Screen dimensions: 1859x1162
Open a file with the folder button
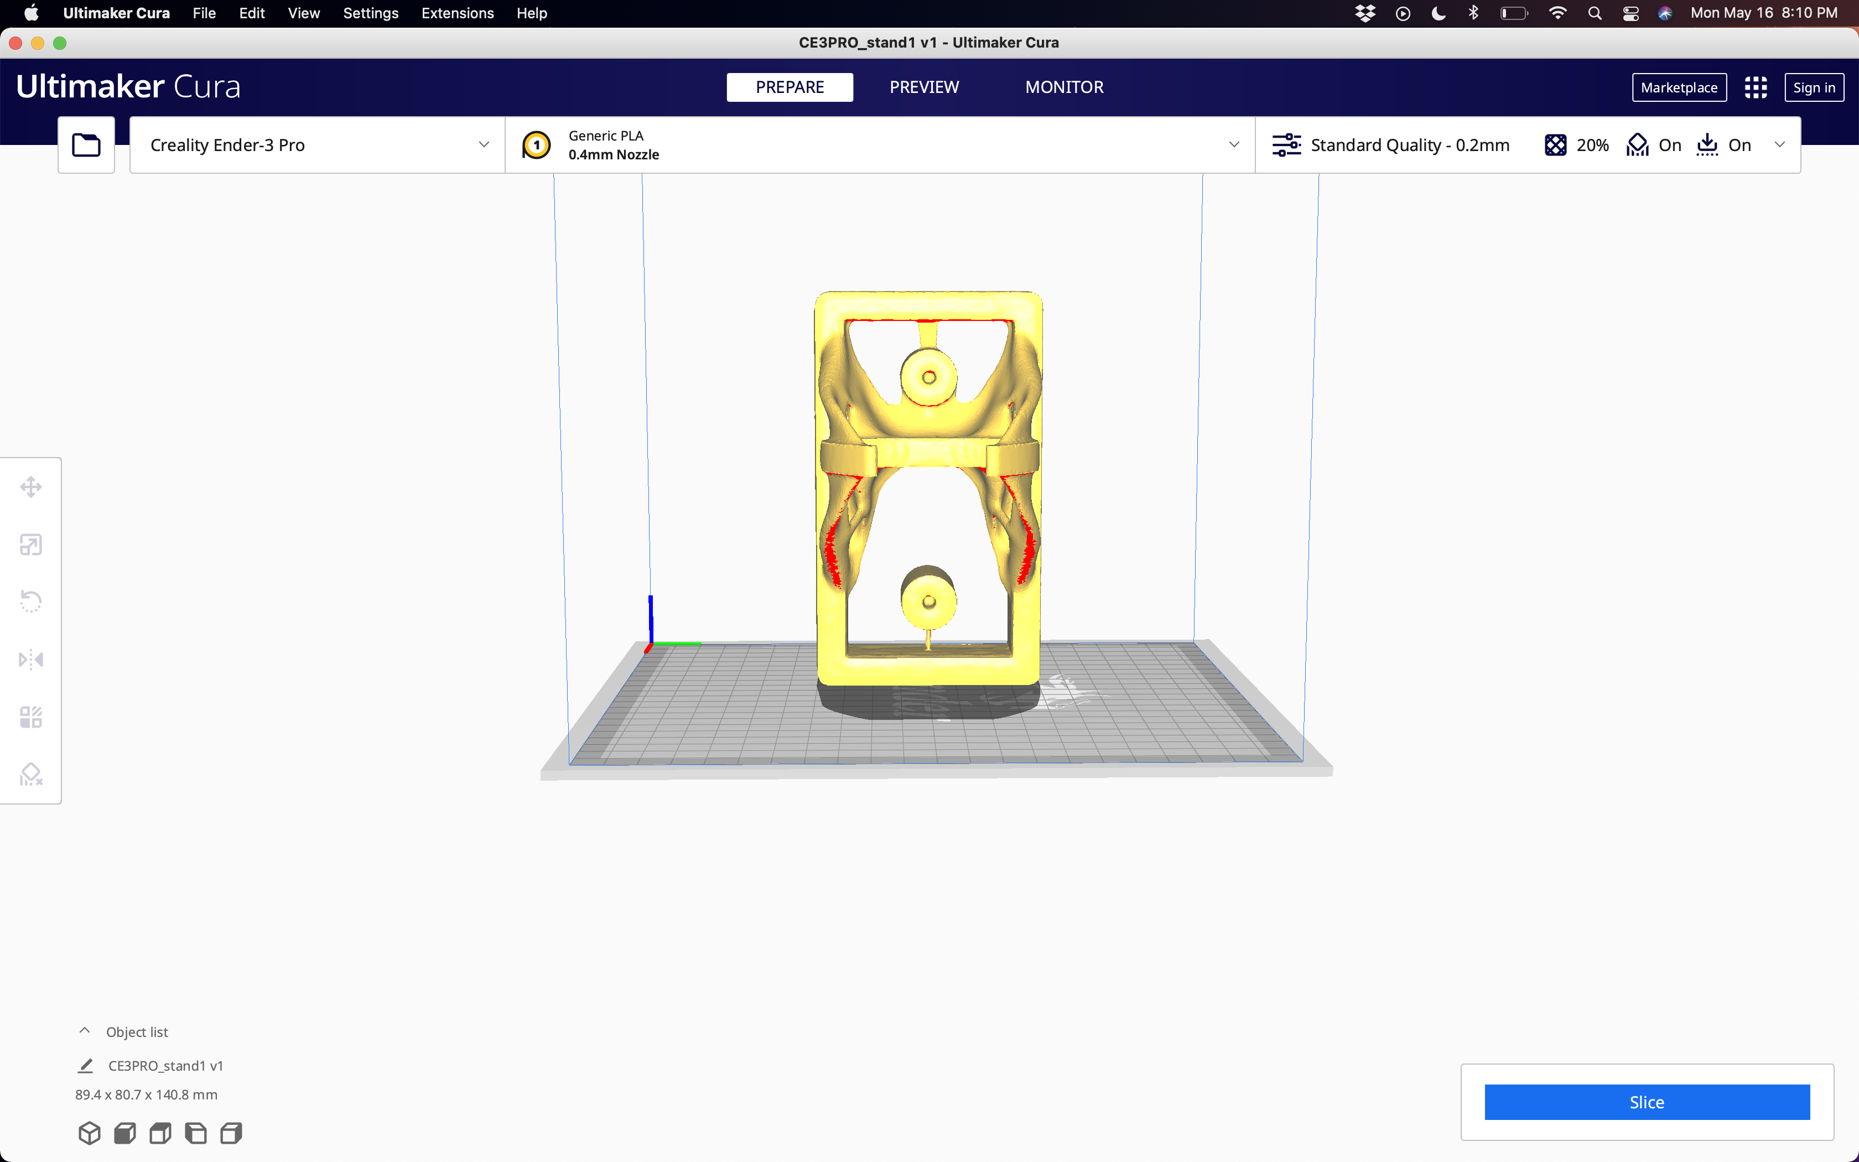(x=85, y=144)
